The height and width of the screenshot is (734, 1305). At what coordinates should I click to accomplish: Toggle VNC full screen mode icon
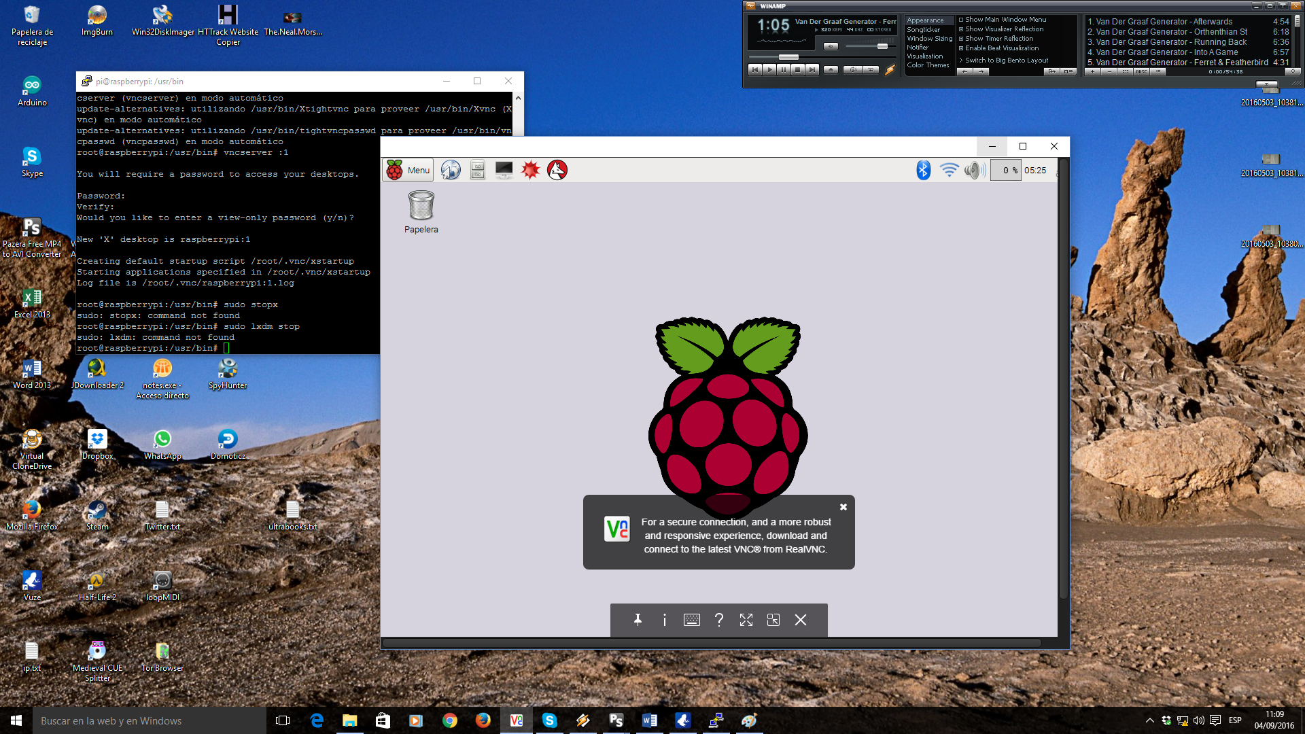pyautogui.click(x=746, y=620)
